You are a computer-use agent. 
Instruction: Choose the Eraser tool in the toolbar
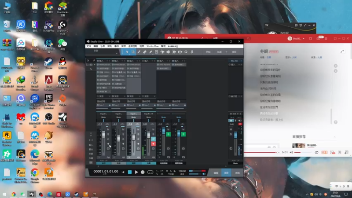145,52
